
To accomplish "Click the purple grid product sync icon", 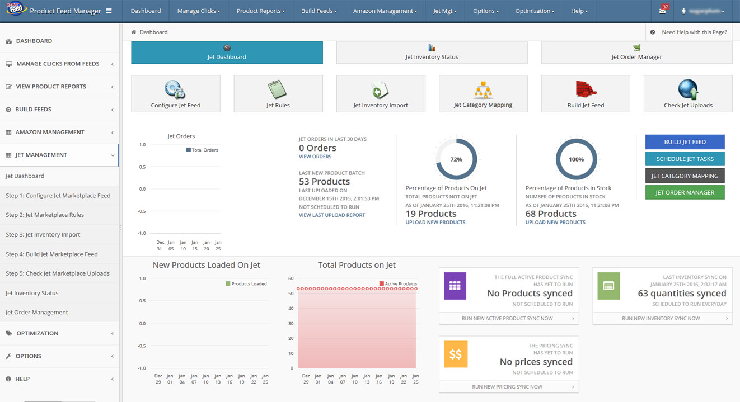I will (x=455, y=286).
